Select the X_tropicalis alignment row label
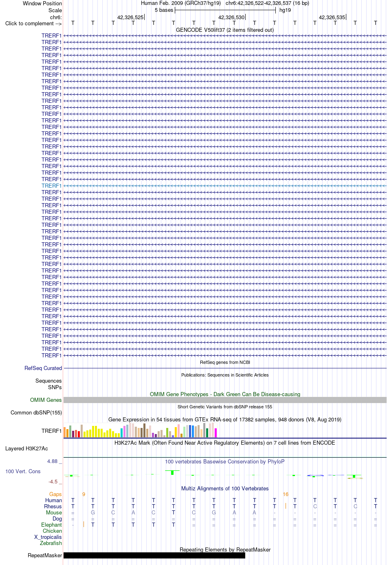 coord(48,537)
